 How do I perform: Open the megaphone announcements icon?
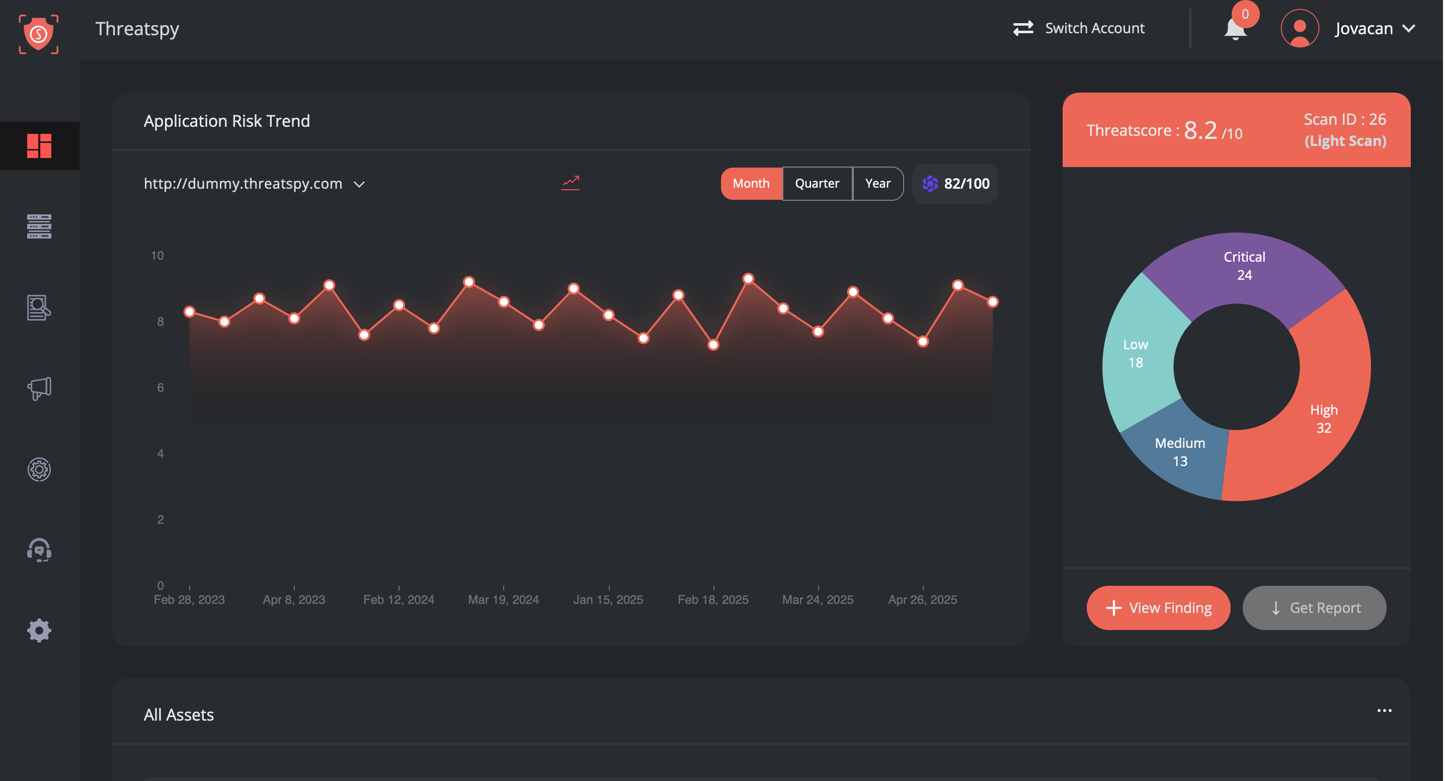[x=39, y=388]
